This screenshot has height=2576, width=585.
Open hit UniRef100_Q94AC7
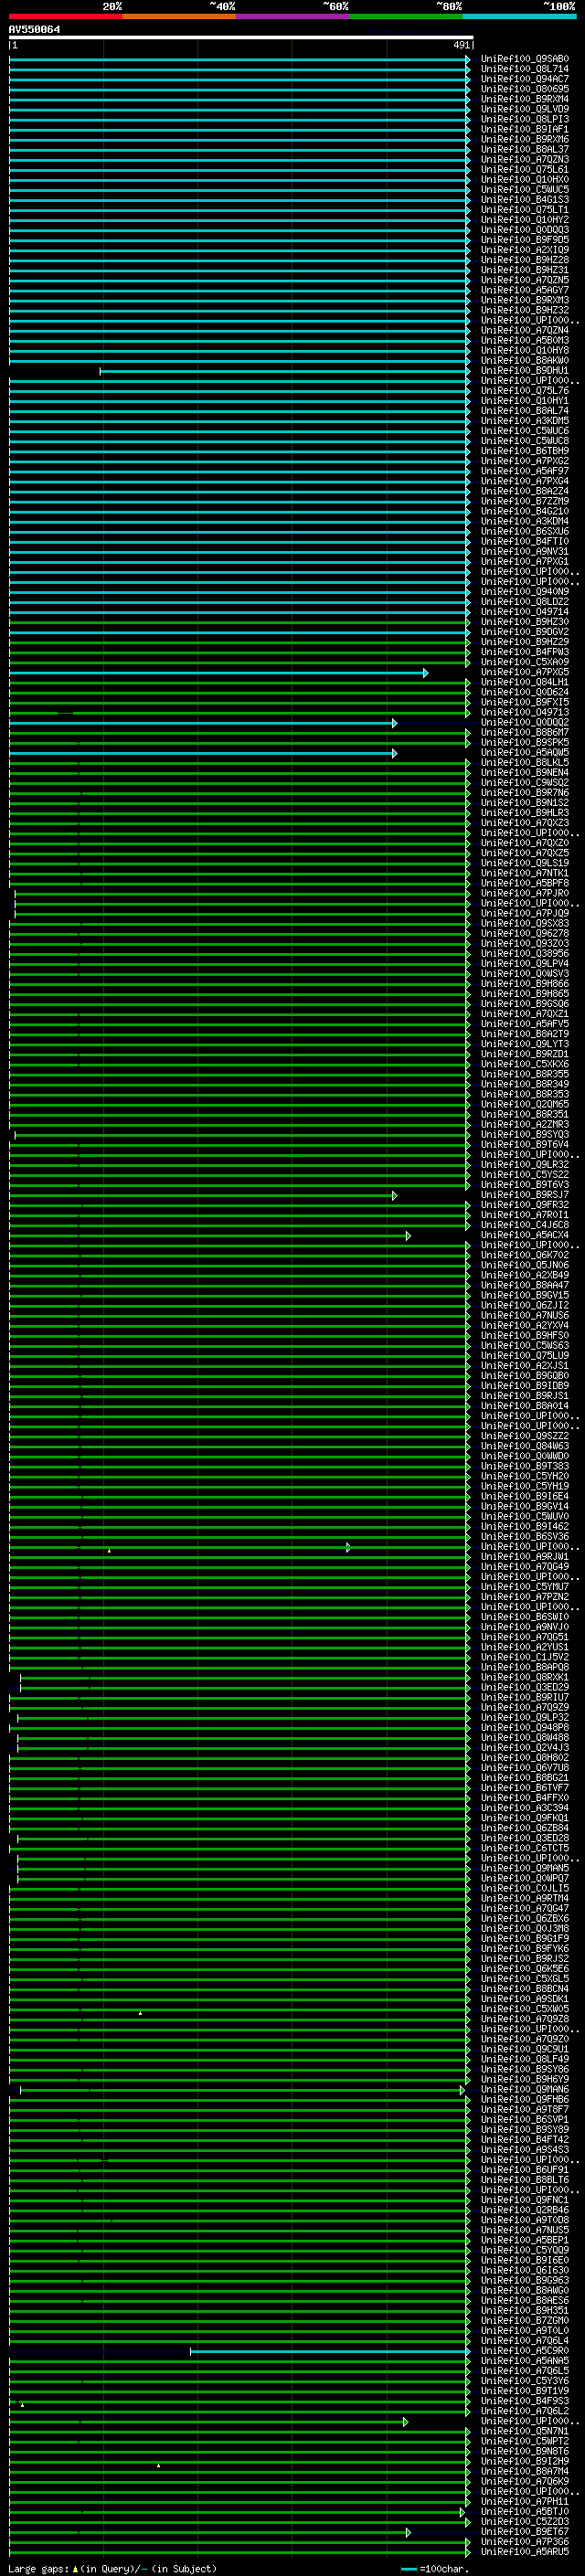pos(524,79)
